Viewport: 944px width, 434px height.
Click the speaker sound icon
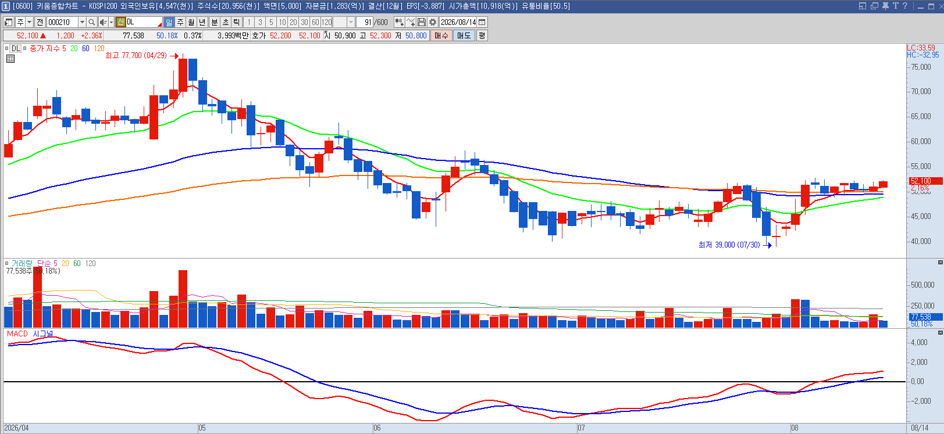[102, 22]
